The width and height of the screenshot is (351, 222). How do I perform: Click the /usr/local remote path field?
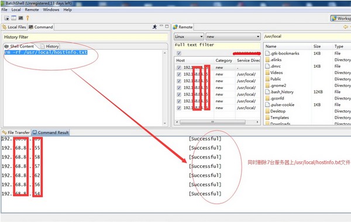(x=307, y=36)
